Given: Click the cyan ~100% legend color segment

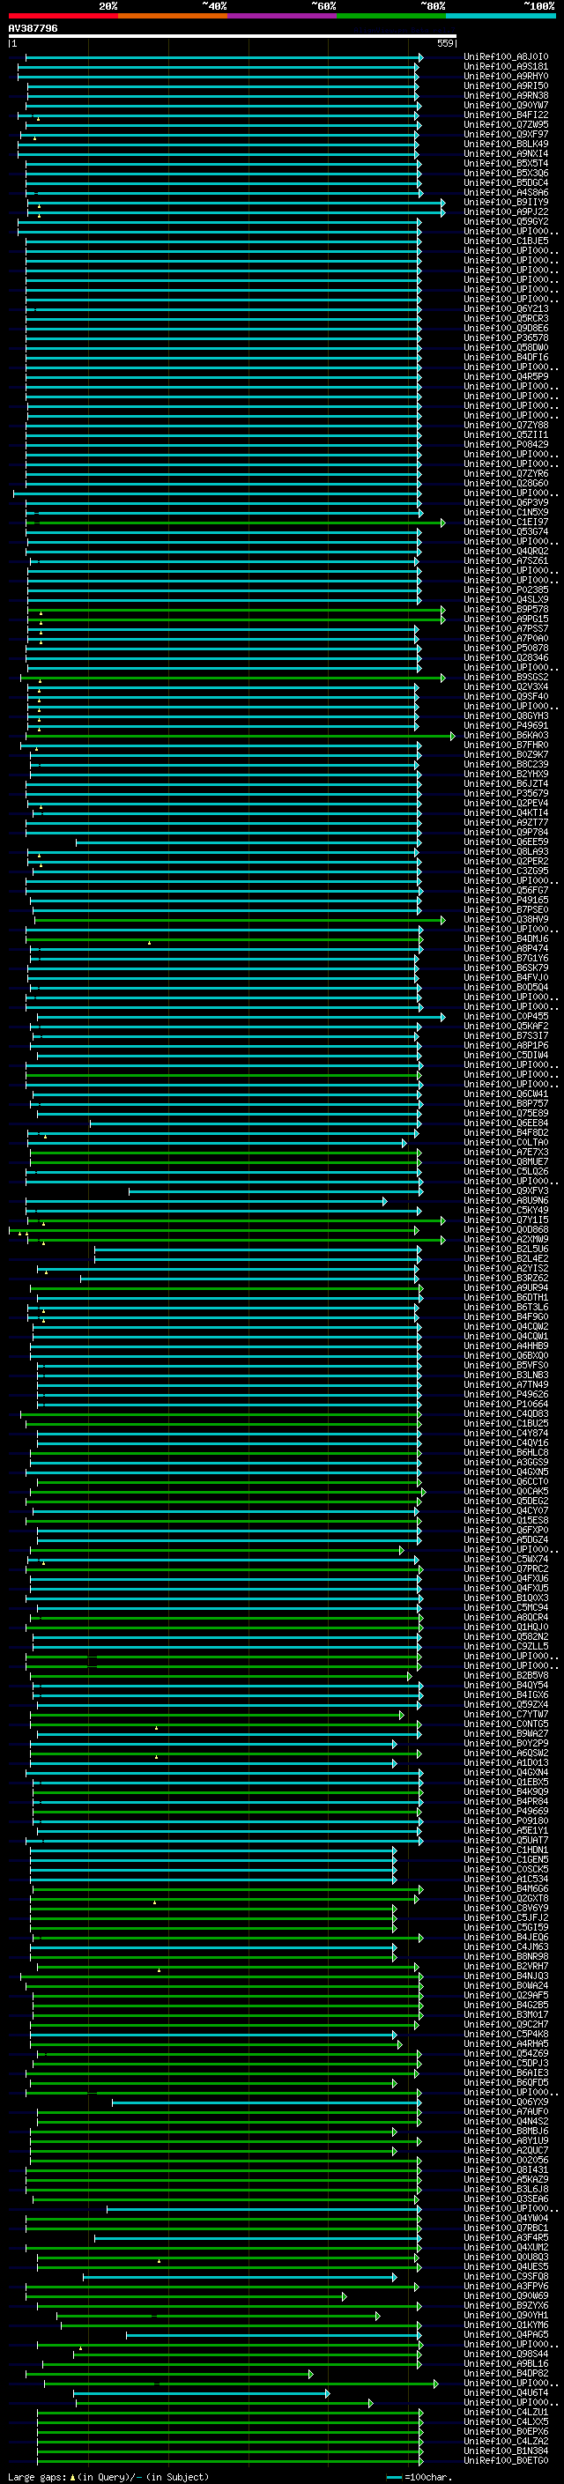Looking at the screenshot, I should point(501,16).
